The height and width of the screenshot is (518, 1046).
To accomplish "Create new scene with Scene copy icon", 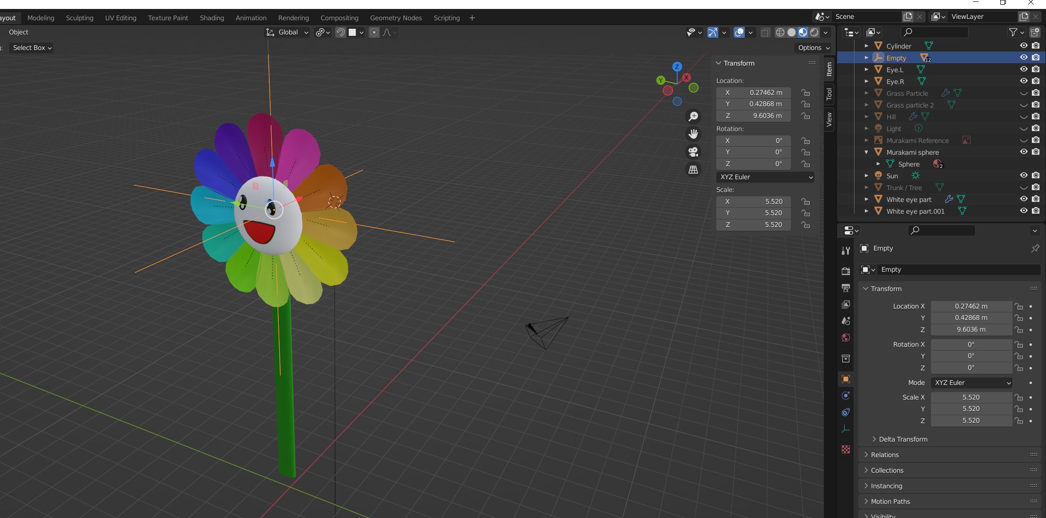I will pyautogui.click(x=908, y=17).
